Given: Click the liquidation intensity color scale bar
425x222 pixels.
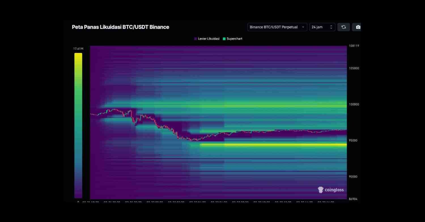Looking at the screenshot, I should 78,126.
